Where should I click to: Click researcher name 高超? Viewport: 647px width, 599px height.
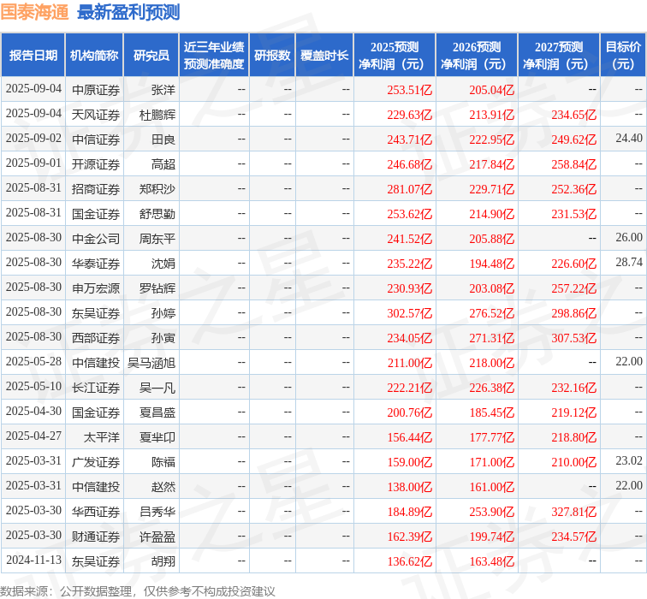coord(163,164)
